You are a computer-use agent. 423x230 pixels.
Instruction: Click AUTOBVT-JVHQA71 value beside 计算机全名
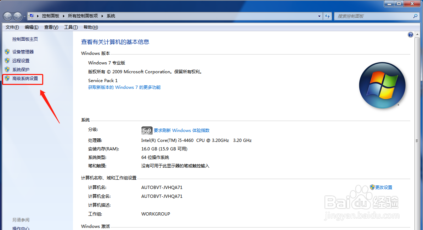[x=162, y=196]
